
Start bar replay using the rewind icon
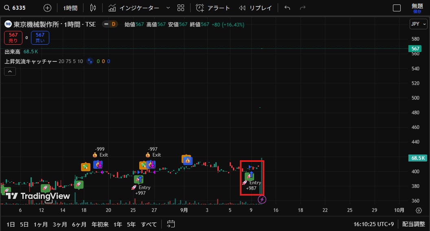(242, 8)
